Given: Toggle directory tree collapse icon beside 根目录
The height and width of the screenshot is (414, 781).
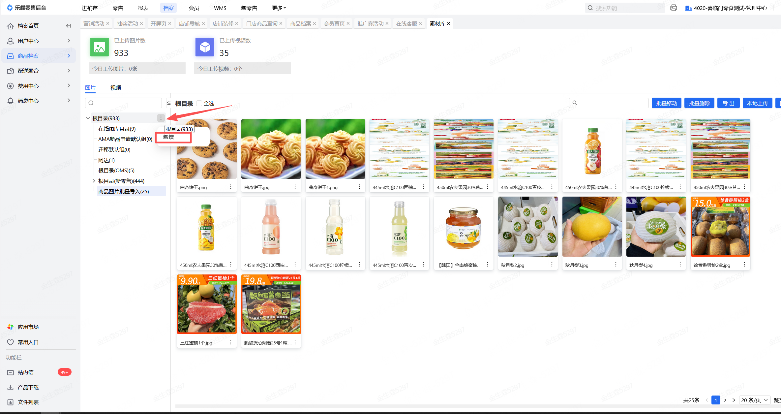Looking at the screenshot, I should [x=169, y=103].
